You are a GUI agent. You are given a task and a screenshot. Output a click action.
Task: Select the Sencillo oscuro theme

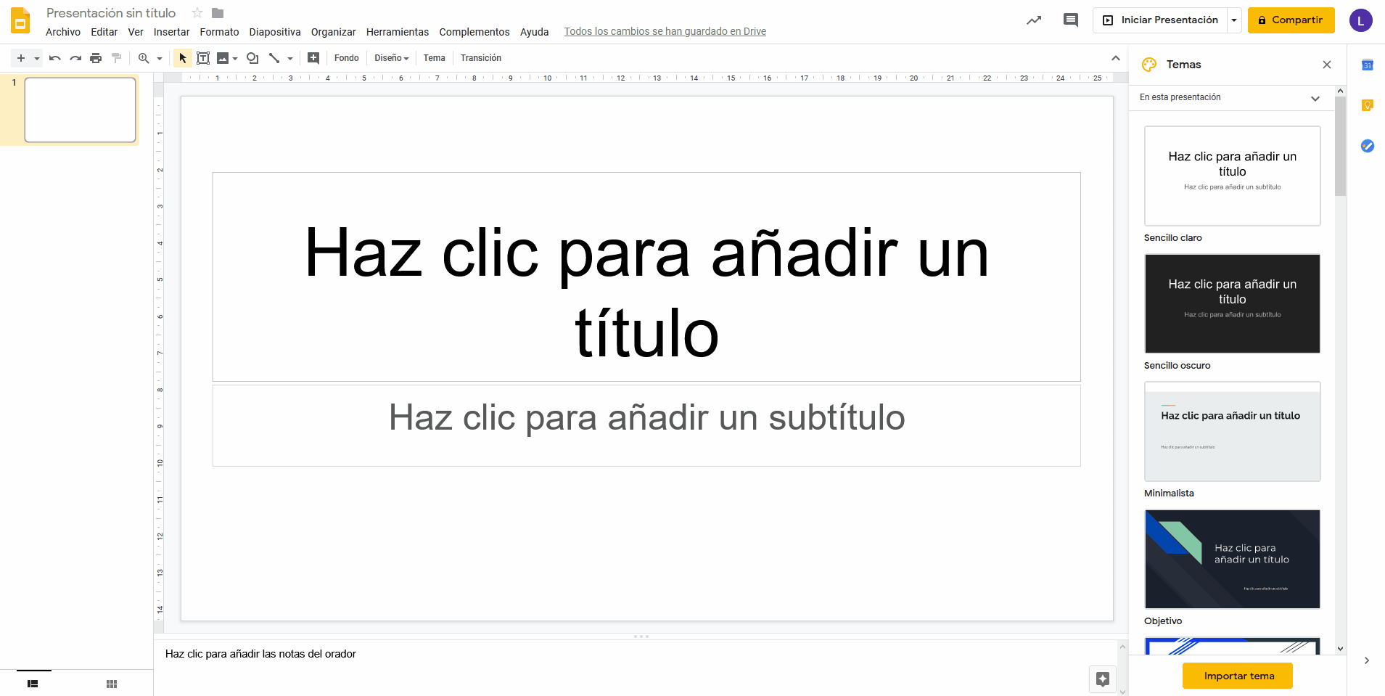[x=1233, y=303]
